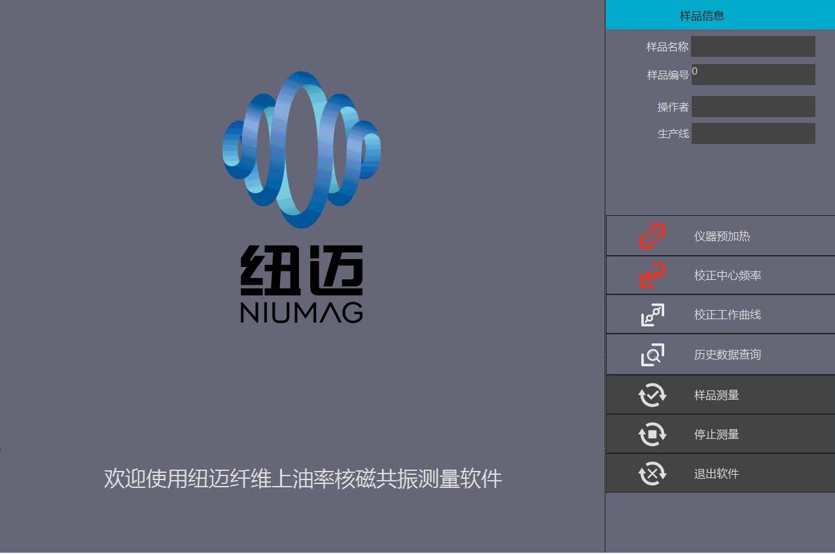Click the exit software X icon
Screen dimensions: 835x554
(652, 474)
